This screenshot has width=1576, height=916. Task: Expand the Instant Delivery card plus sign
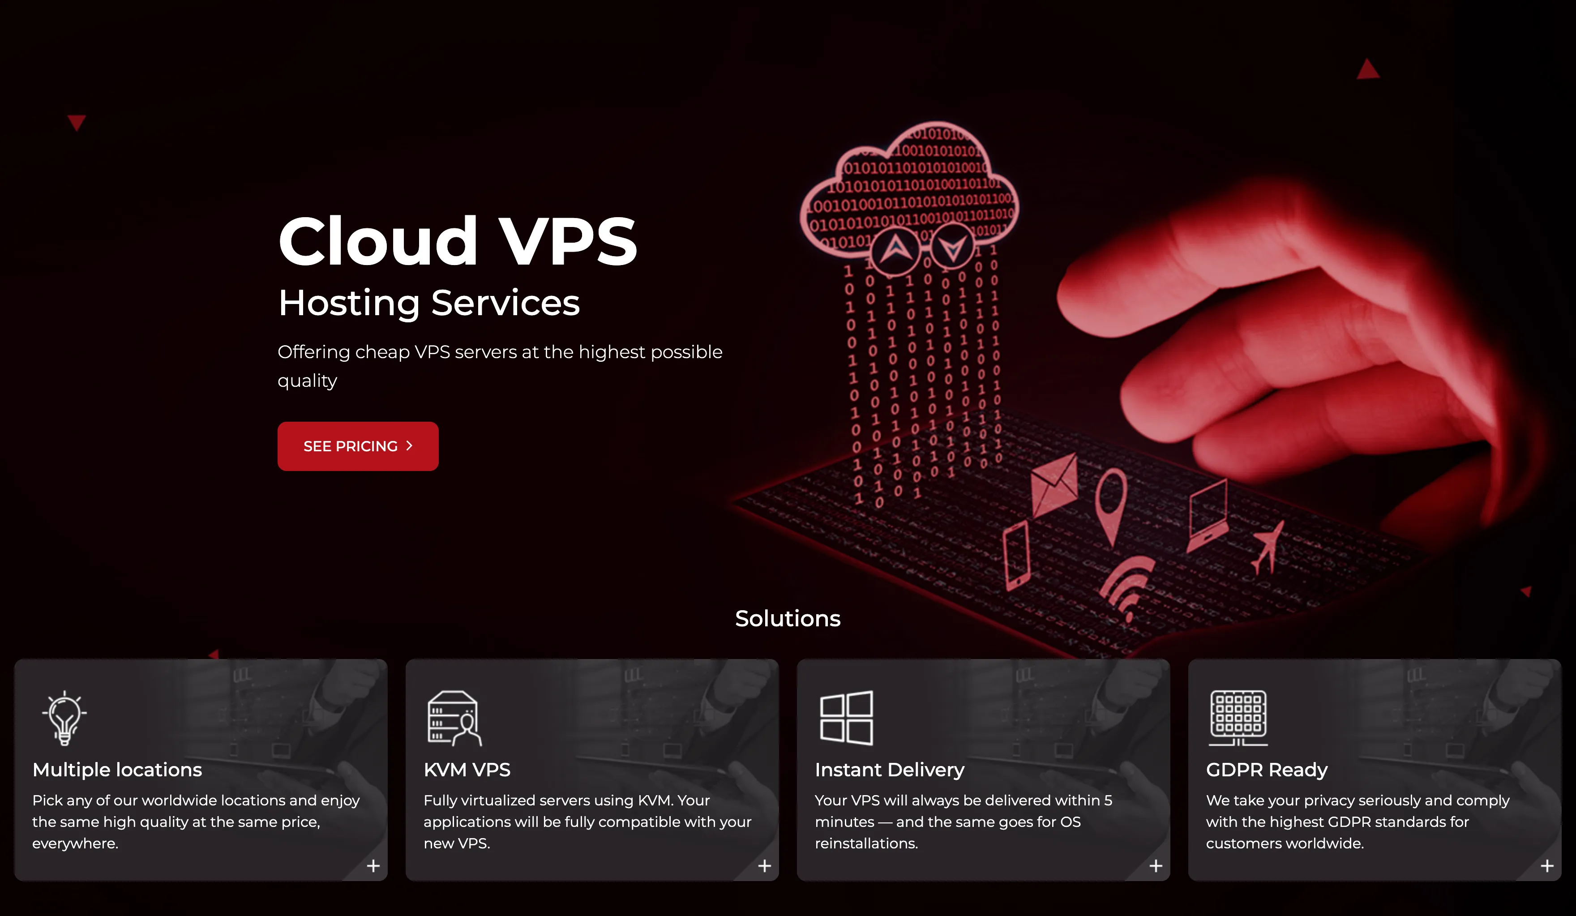tap(1156, 865)
